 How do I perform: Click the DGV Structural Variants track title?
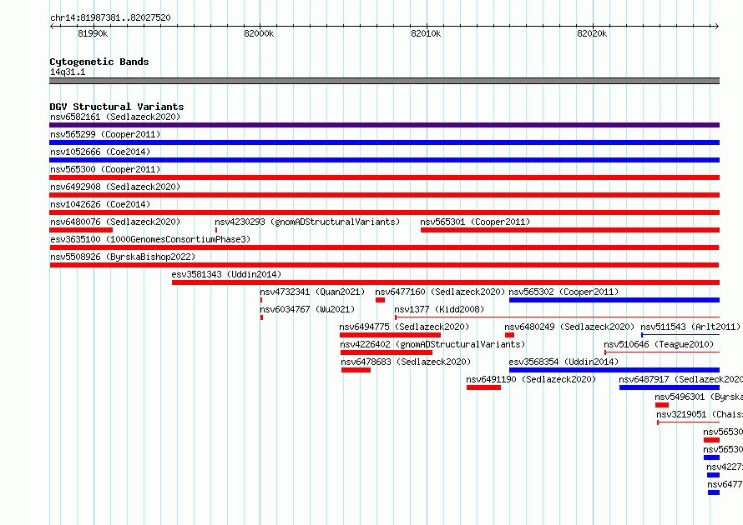pyautogui.click(x=117, y=107)
